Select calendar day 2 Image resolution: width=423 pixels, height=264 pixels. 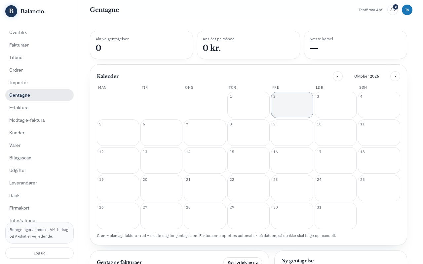[x=292, y=105]
